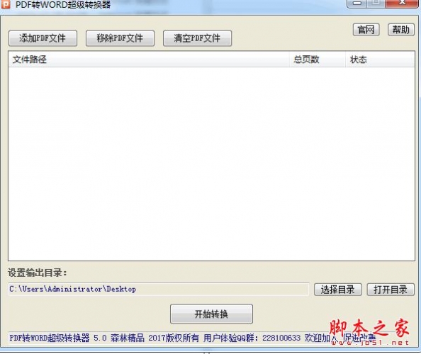This screenshot has width=421, height=354.
Task: Minimize the PDF转WORD window
Action: 357,4
